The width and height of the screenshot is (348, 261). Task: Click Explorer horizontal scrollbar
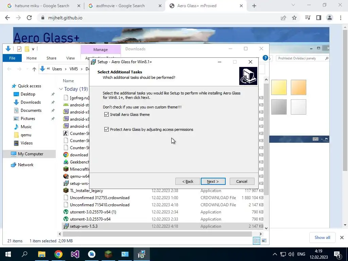[x=157, y=234]
